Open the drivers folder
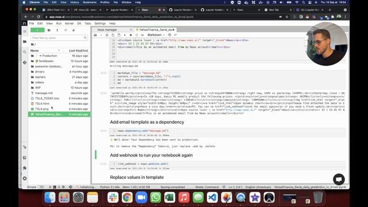Screen dimensions: 368x207 pos(59,71)
